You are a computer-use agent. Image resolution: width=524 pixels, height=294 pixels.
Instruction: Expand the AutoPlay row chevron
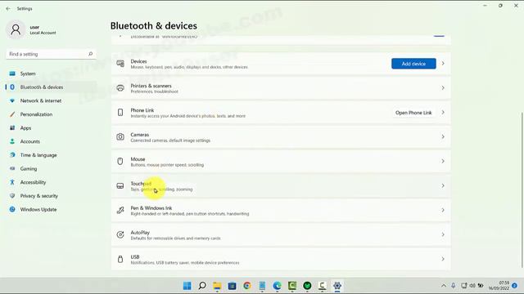(x=443, y=234)
